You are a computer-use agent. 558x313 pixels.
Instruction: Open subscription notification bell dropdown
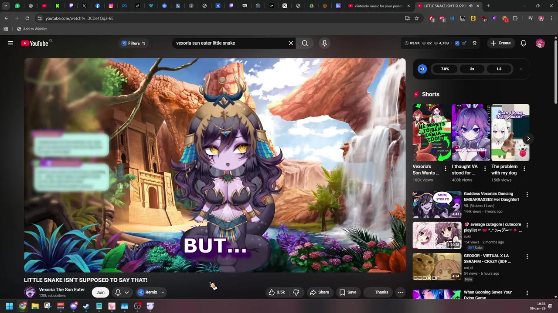click(x=122, y=292)
